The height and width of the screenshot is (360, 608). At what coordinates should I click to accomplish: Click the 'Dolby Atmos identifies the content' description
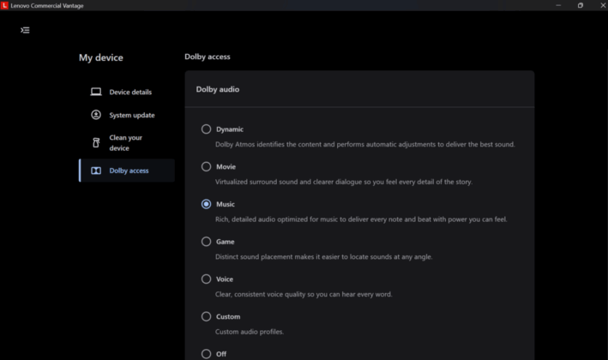click(x=364, y=144)
